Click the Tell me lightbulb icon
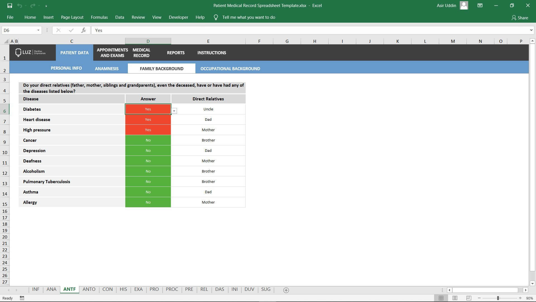The width and height of the screenshot is (536, 302). [x=216, y=17]
